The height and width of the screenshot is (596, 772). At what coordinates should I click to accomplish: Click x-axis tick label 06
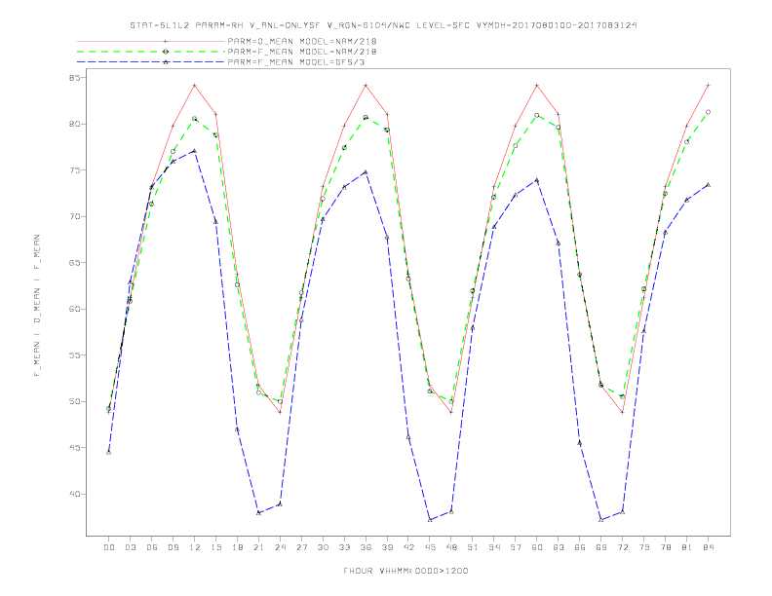[x=152, y=547]
